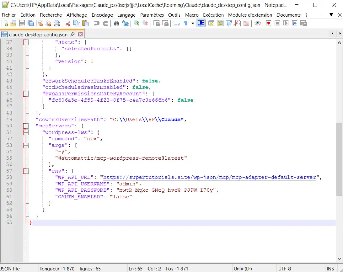The image size is (343, 272).
Task: Open the Édition menu
Action: click(x=28, y=15)
